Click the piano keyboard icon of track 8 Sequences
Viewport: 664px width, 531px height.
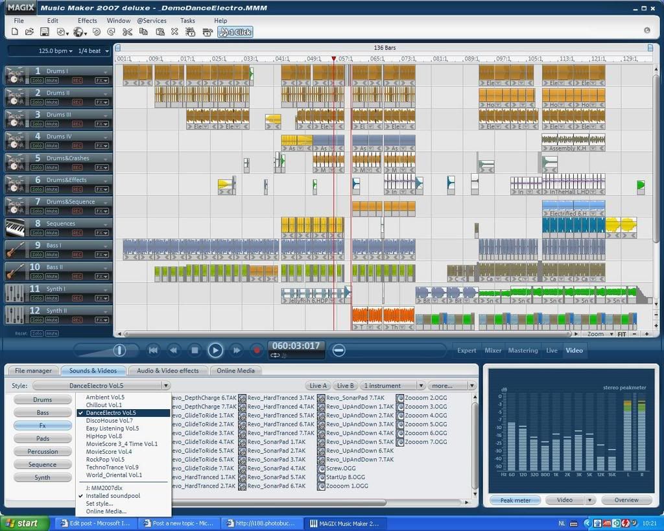pos(16,228)
